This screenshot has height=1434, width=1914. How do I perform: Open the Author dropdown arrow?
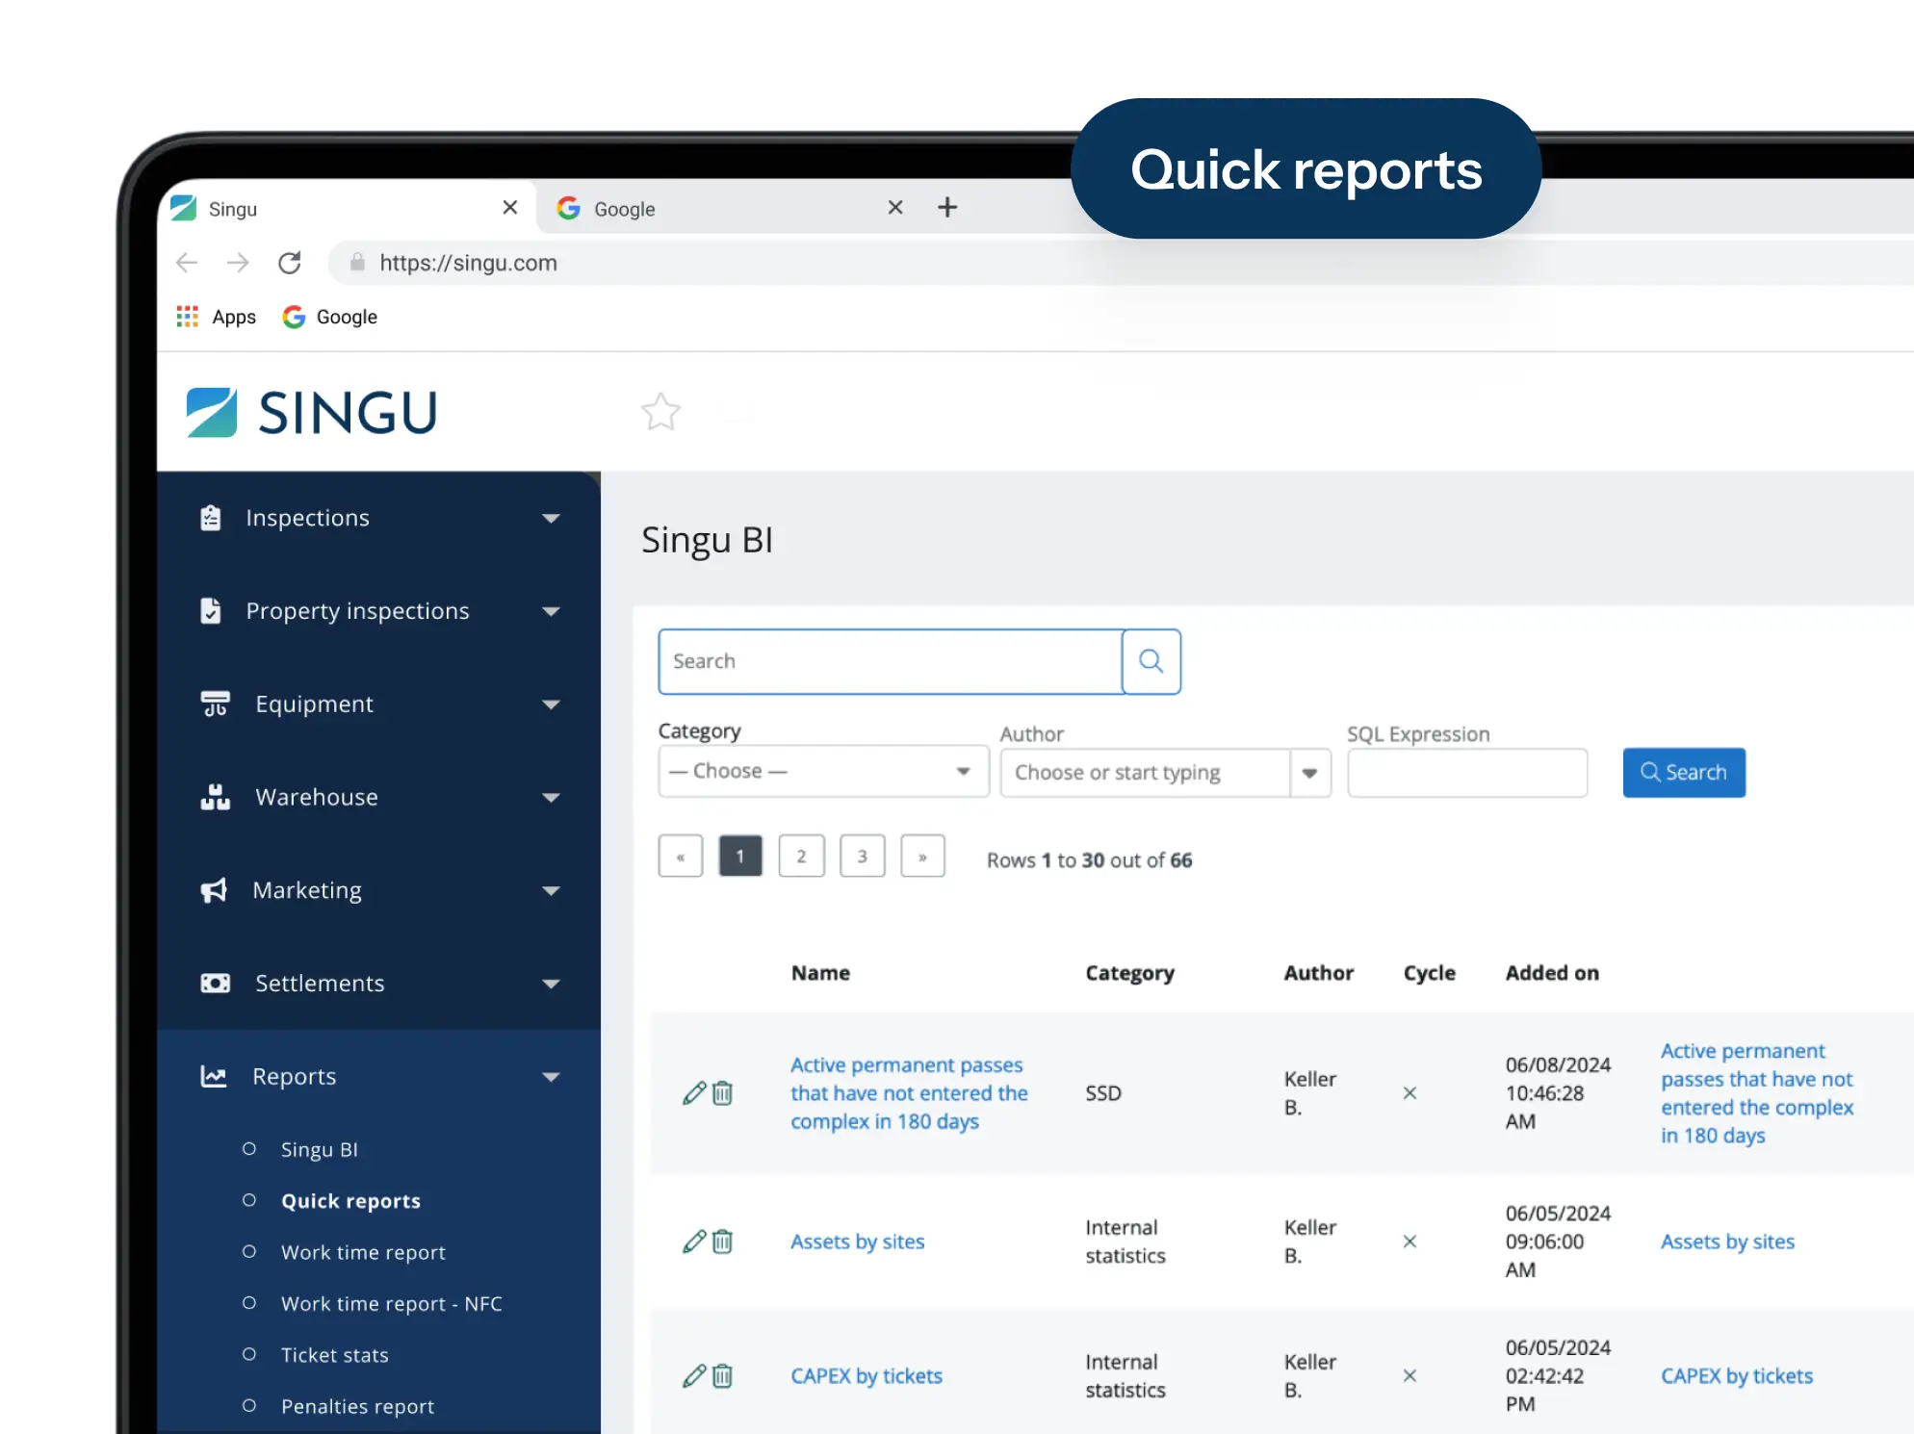pyautogui.click(x=1310, y=773)
